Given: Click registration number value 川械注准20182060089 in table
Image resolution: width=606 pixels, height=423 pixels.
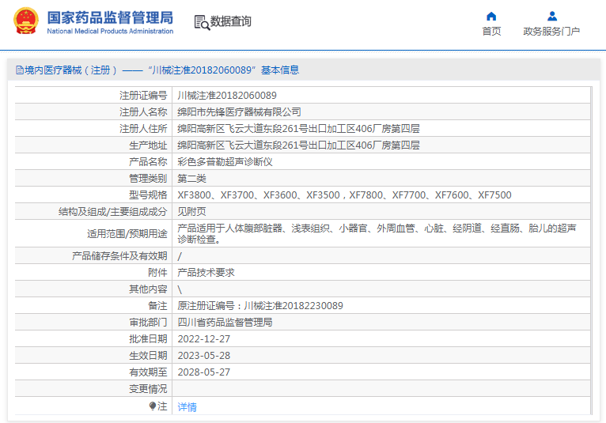Looking at the screenshot, I should (x=227, y=95).
